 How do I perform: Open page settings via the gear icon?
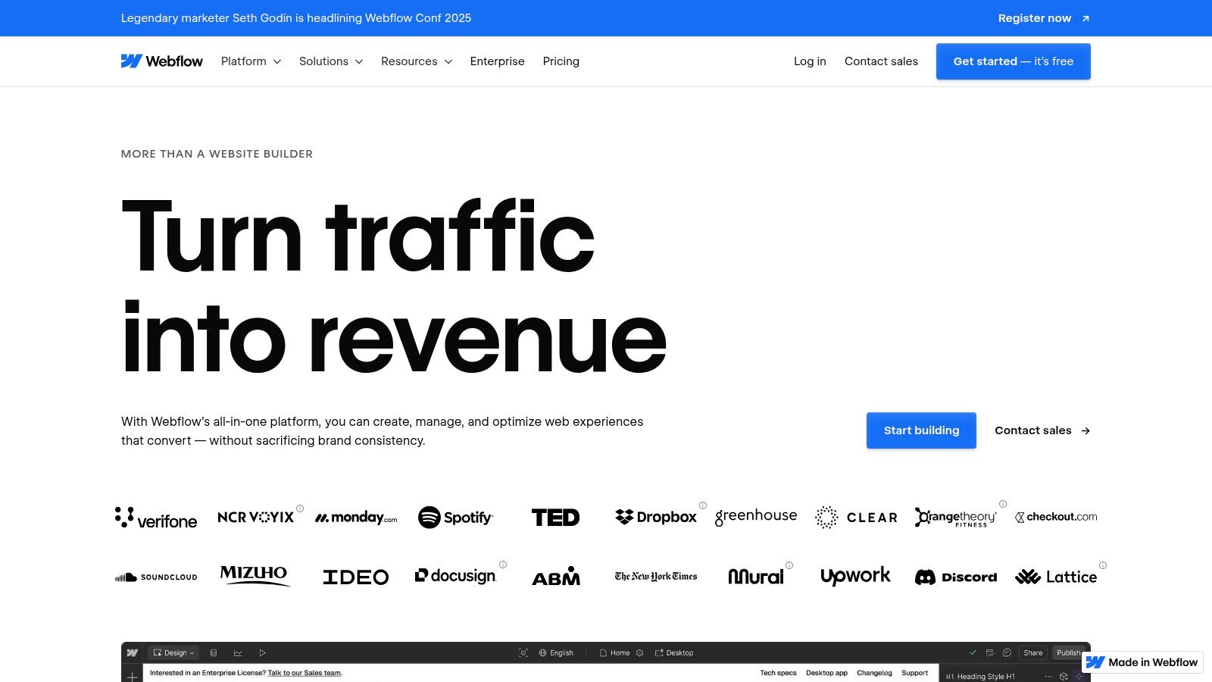(639, 652)
